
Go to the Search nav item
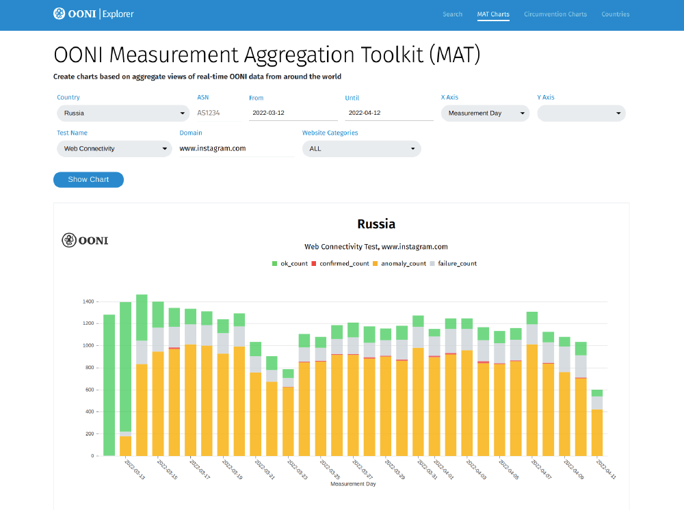452,14
